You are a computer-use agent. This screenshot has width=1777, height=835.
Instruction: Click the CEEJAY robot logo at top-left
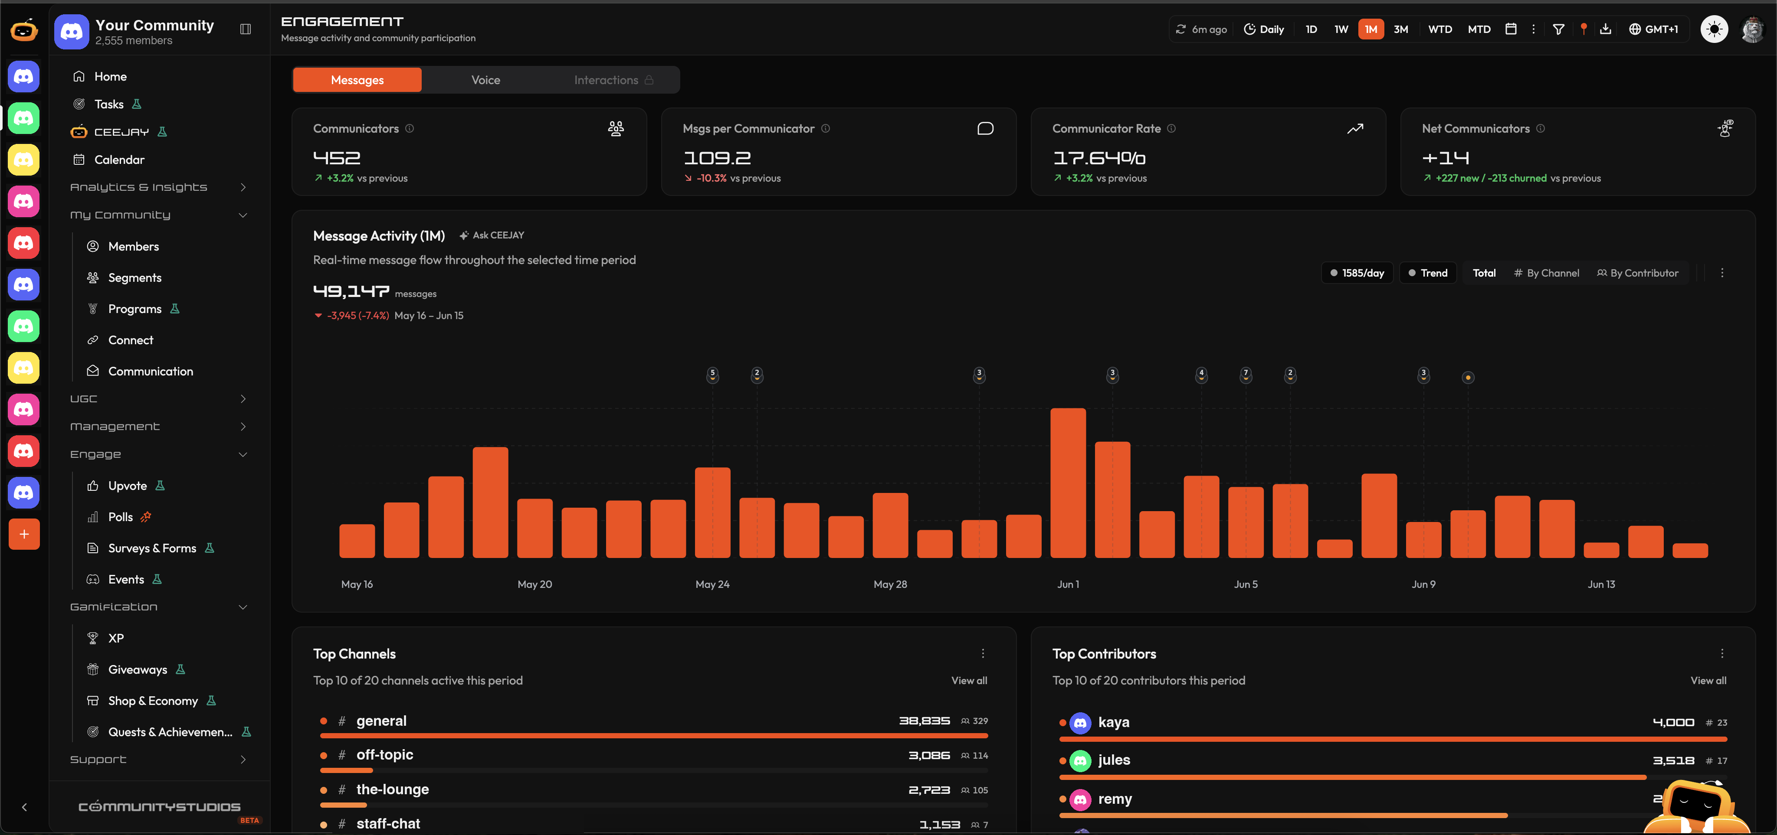point(24,30)
